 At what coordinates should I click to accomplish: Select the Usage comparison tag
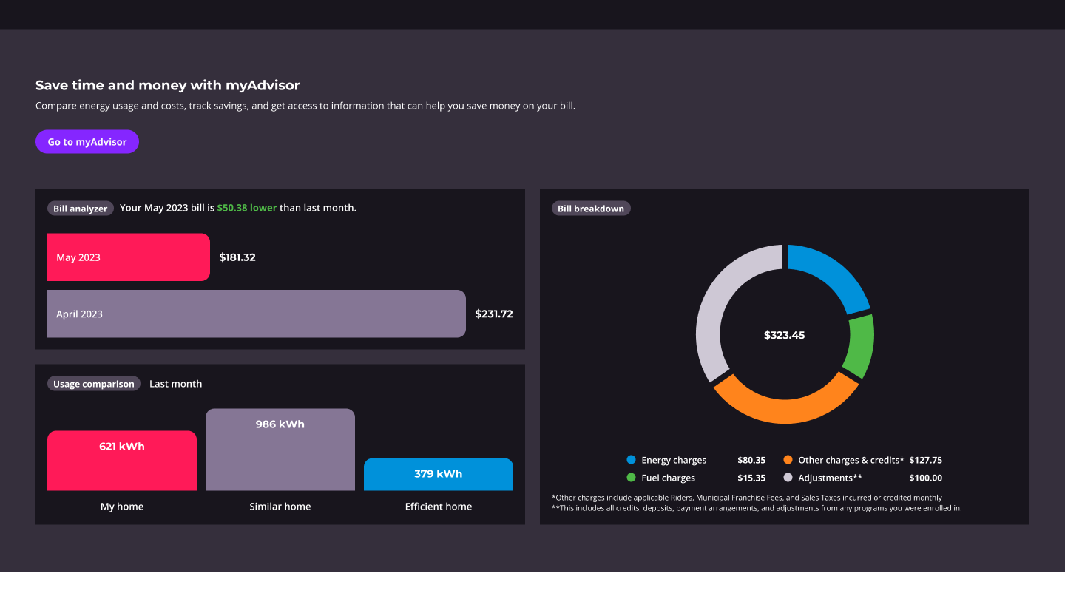(94, 384)
